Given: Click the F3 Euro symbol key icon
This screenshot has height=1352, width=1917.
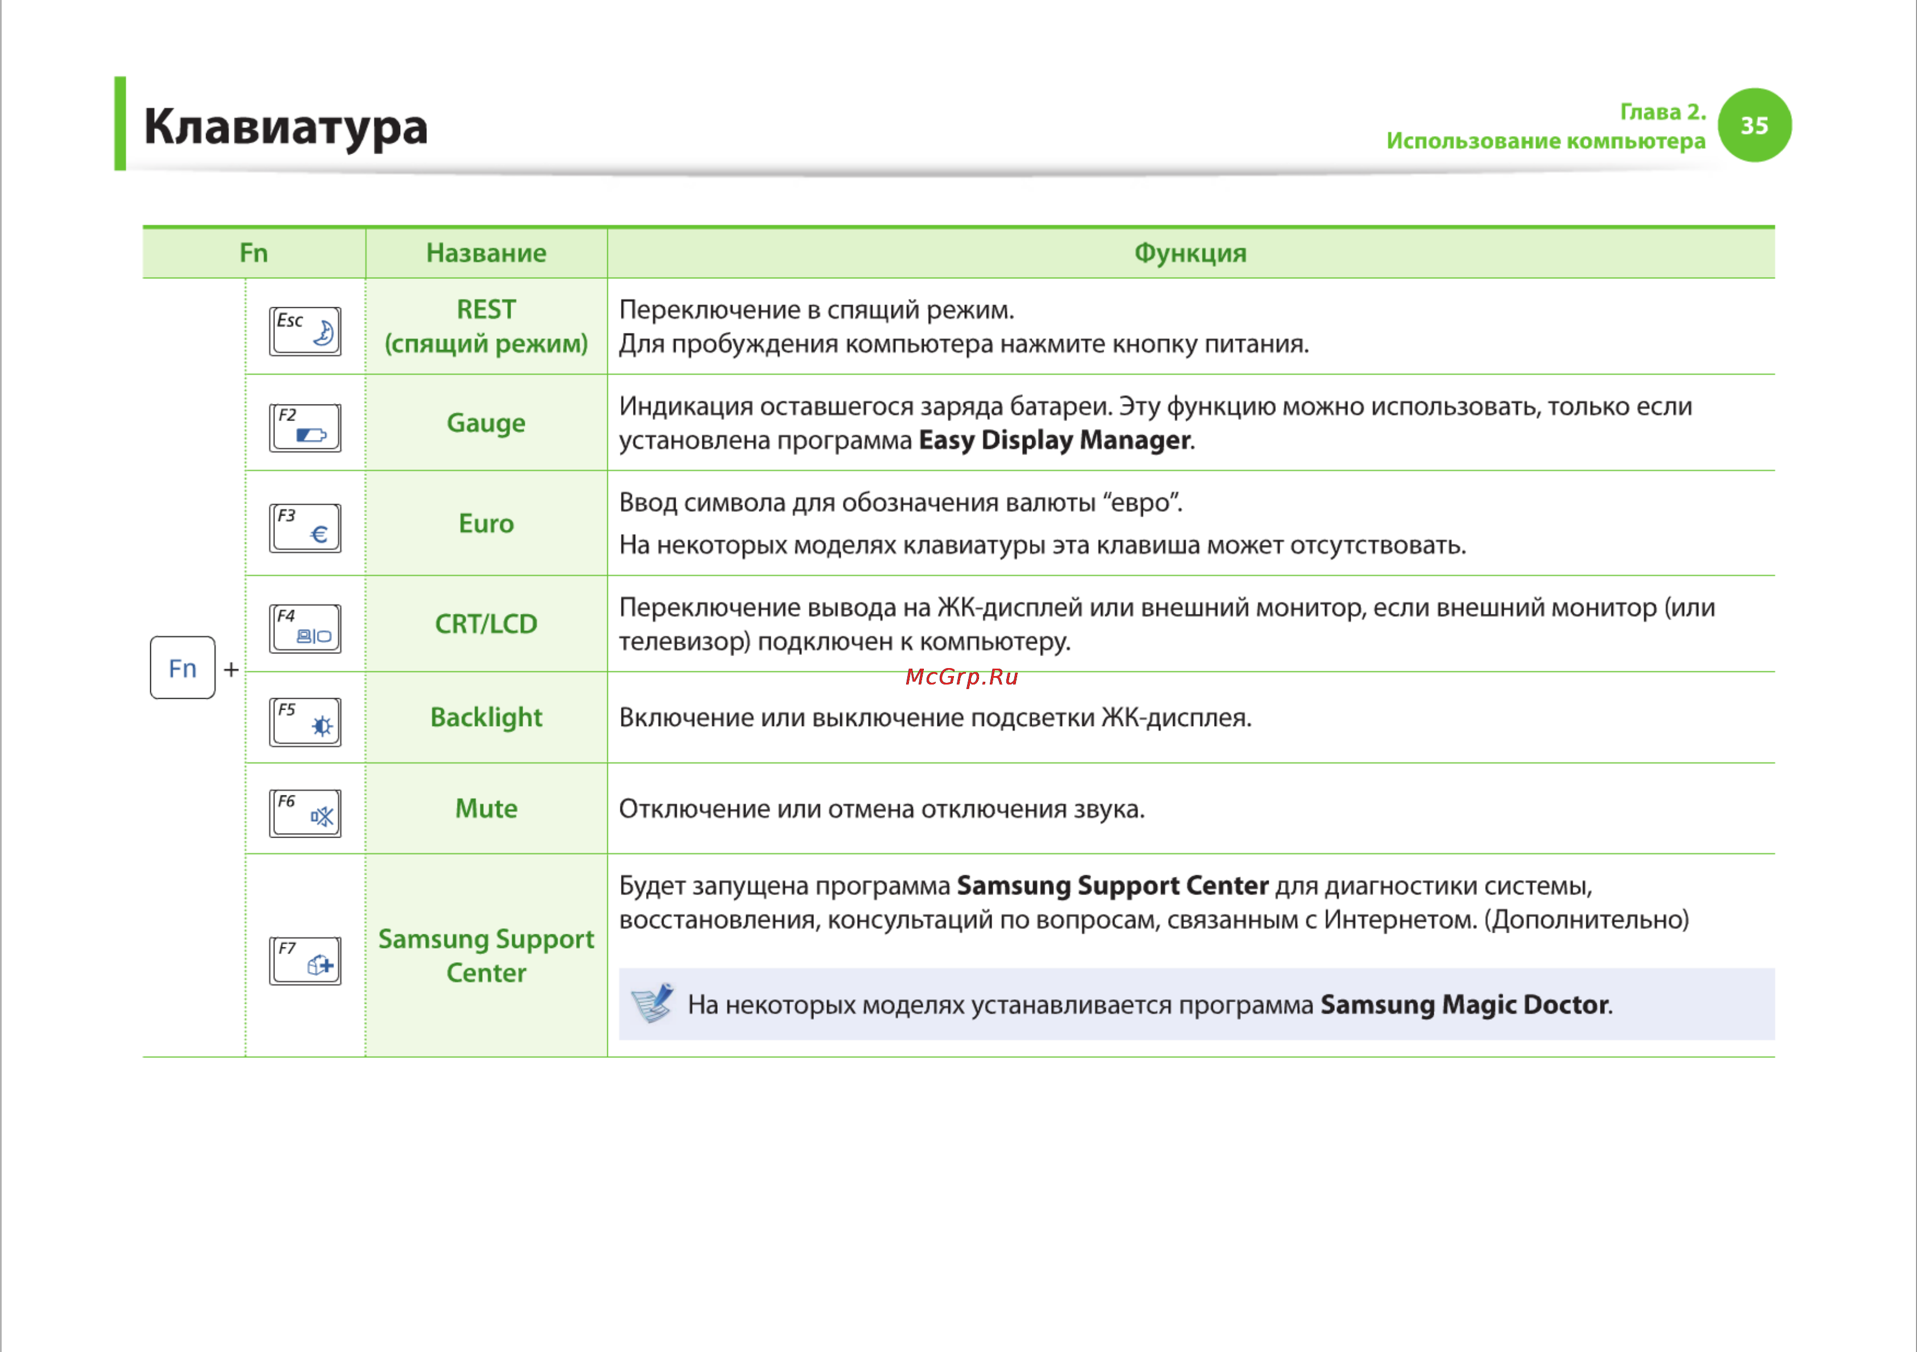Looking at the screenshot, I should pos(305,528).
